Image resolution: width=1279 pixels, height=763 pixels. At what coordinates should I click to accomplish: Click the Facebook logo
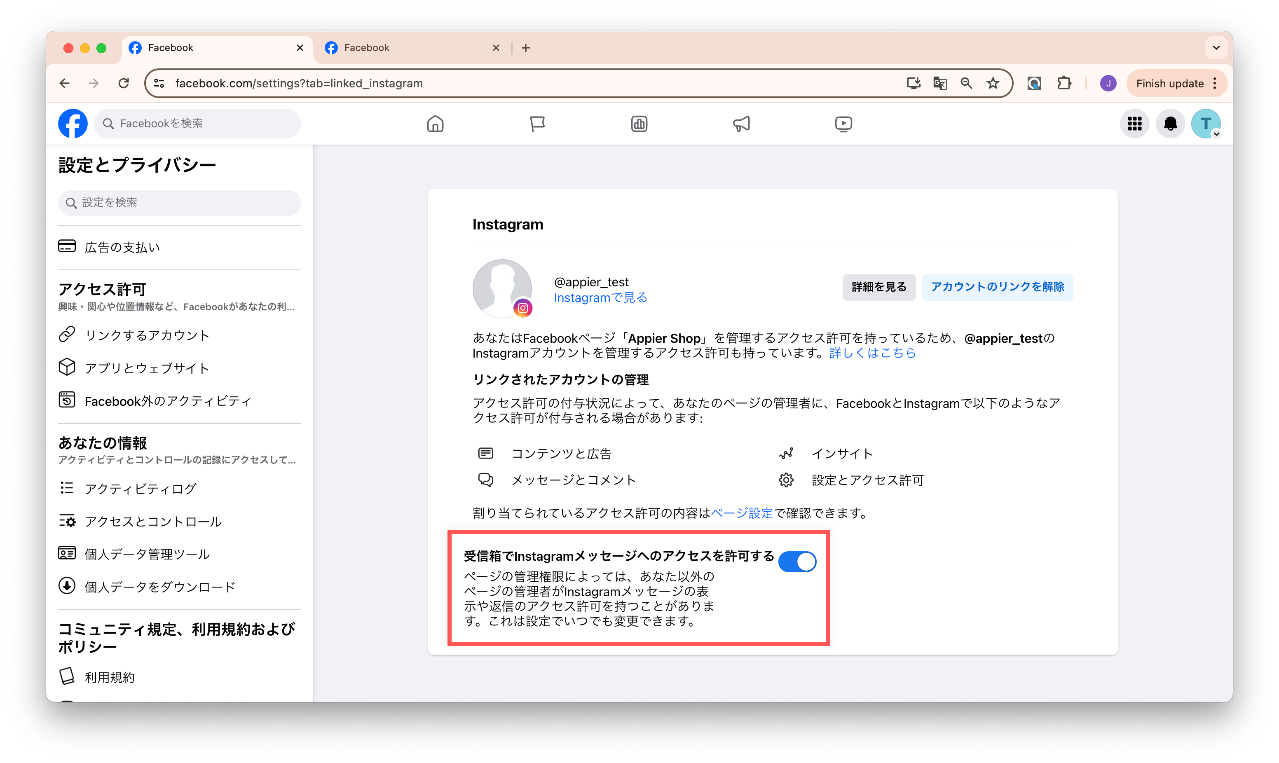tap(73, 124)
